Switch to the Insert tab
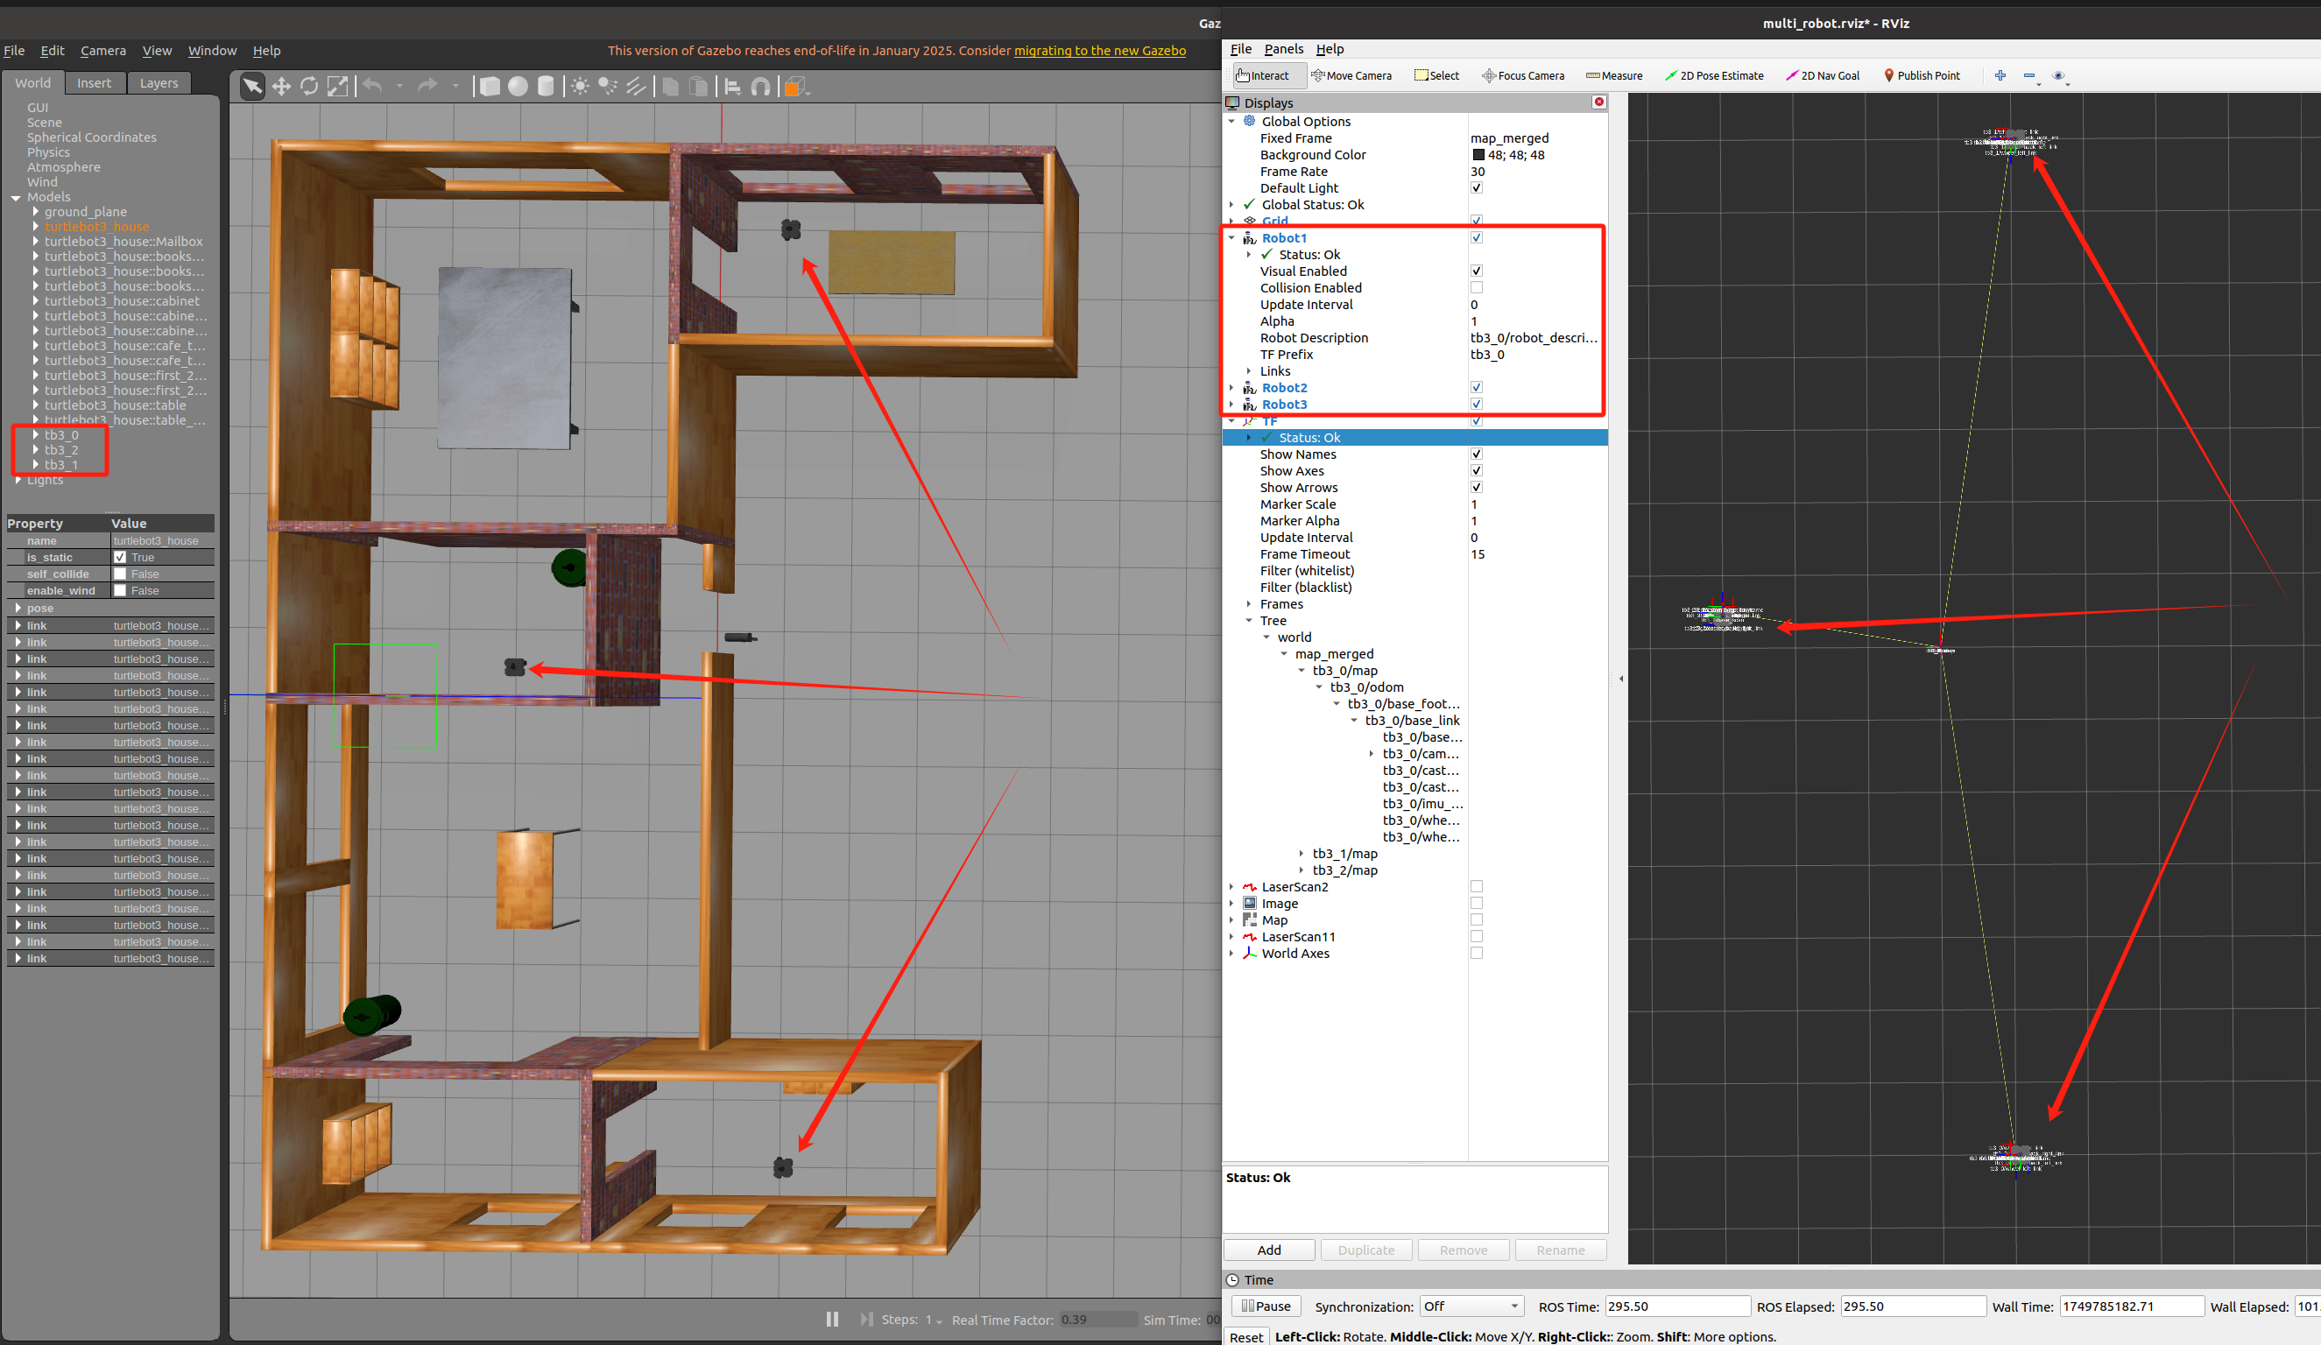2321x1345 pixels. [x=94, y=83]
